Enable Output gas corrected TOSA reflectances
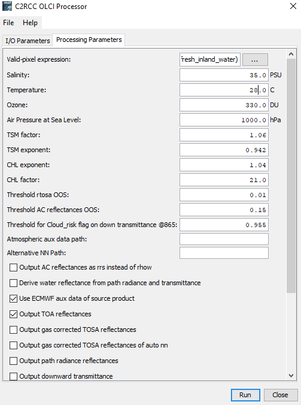301x405 pixels. pos(13,330)
